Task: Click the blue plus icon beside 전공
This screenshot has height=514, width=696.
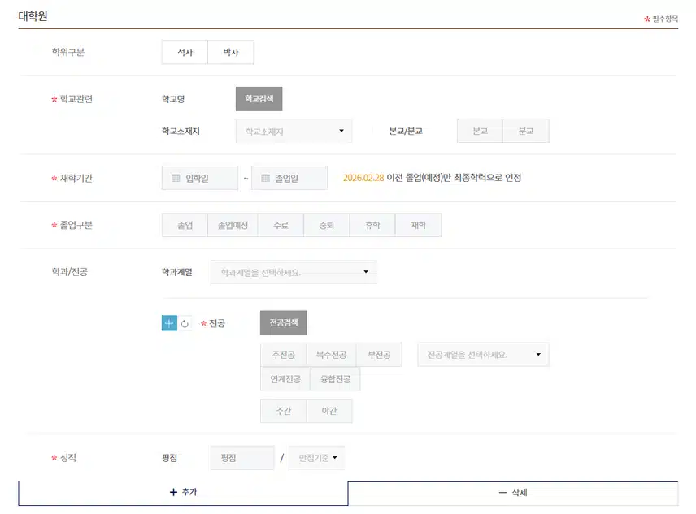Action: coord(169,323)
